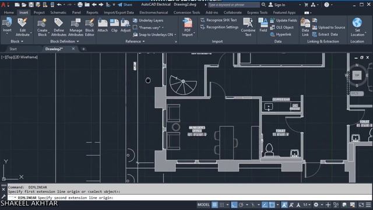This screenshot has width=373, height=210.
Task: Open the Electromechanical tab
Action: (x=153, y=13)
